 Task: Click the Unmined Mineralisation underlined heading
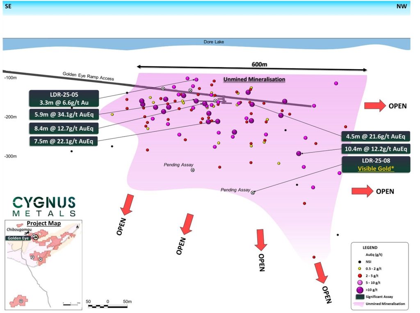tap(254, 79)
